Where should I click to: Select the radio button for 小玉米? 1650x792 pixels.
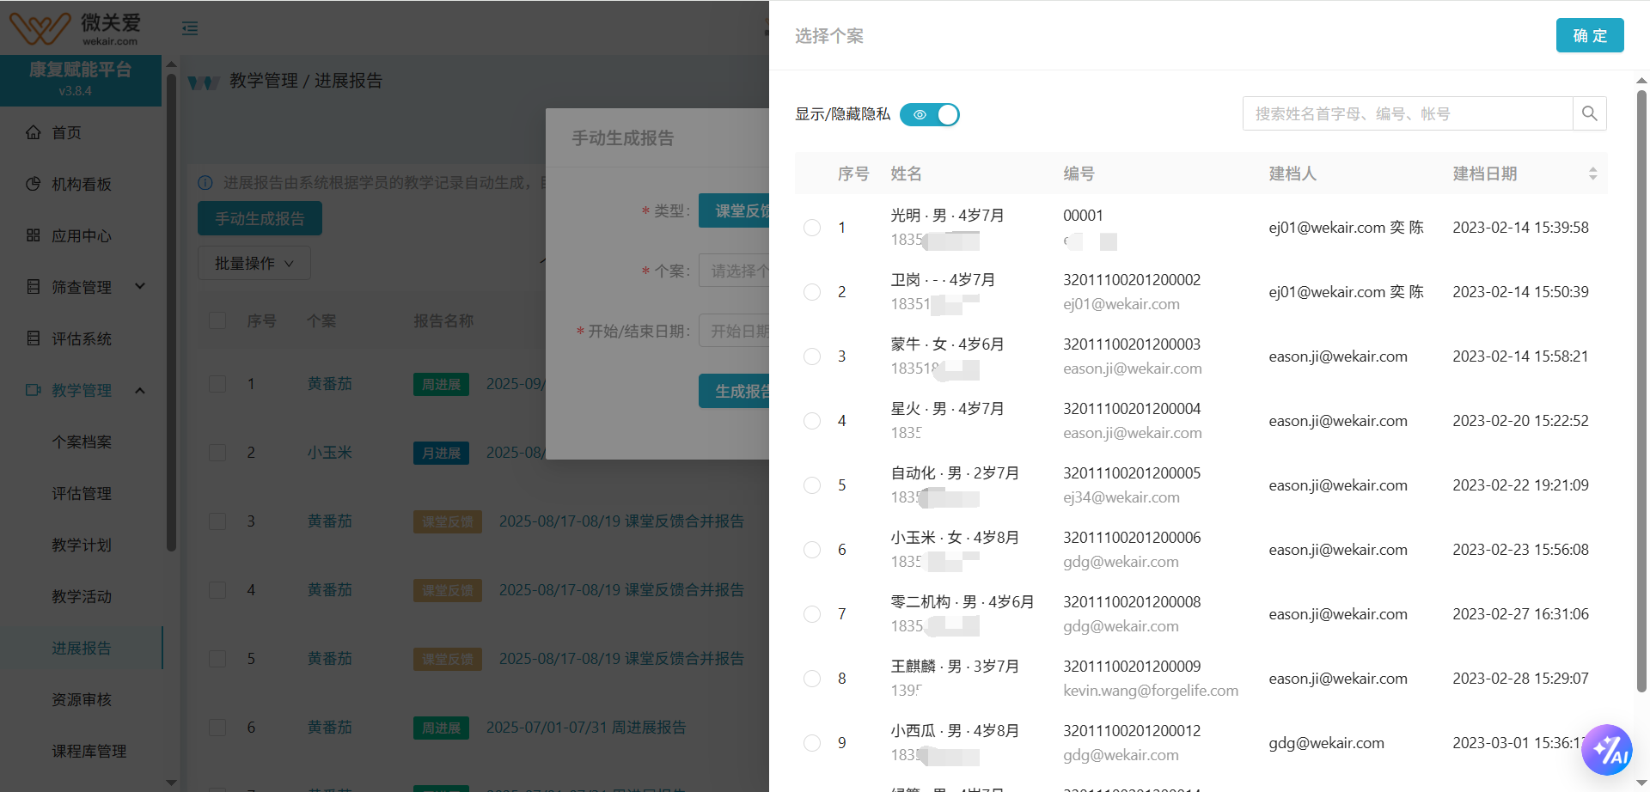point(812,550)
